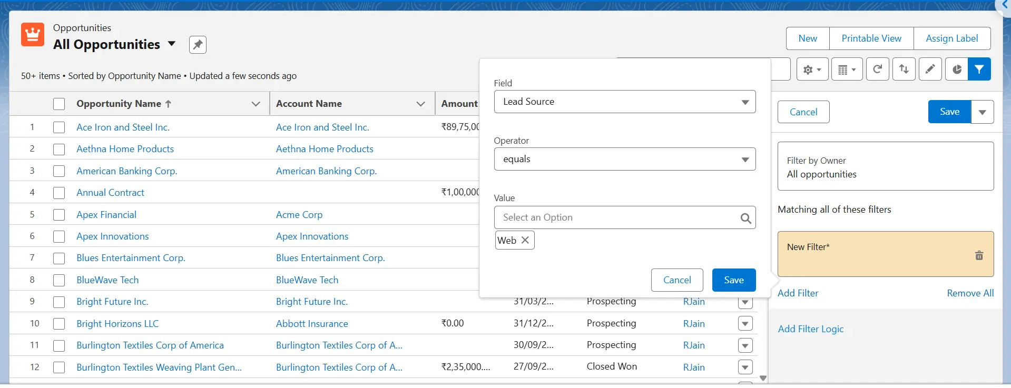This screenshot has height=388, width=1011.
Task: Check the Aethna Home Products row
Action: point(59,150)
